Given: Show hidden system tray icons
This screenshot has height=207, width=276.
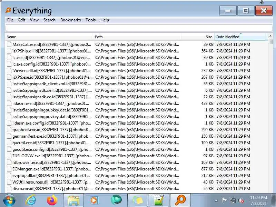Looking at the screenshot, I should tap(216, 200).
